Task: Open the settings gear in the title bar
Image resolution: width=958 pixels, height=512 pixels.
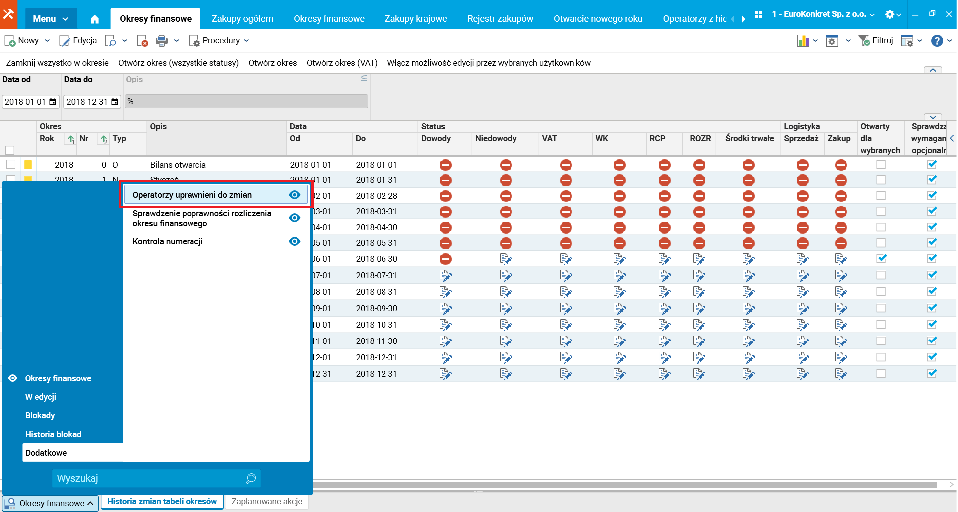Action: (890, 14)
